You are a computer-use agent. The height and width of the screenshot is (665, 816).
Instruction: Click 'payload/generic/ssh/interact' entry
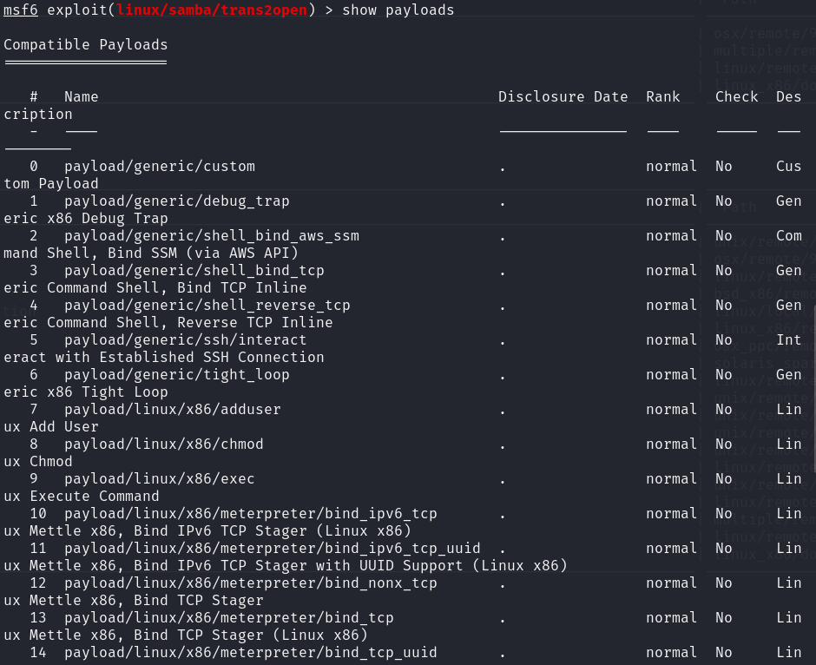(186, 340)
